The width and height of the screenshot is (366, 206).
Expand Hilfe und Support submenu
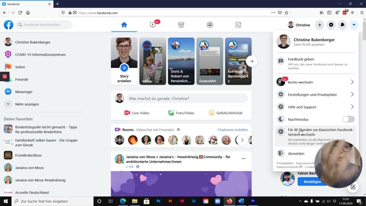point(315,107)
